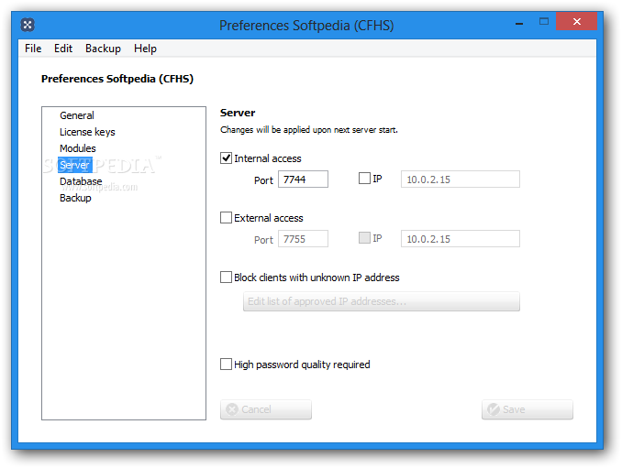Enable High password quality required
This screenshot has height=468, width=622.
226,365
